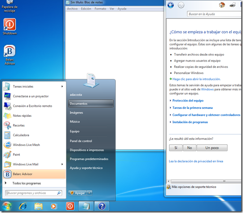Click the Conectarse a un proyector icon

[x=7, y=96]
